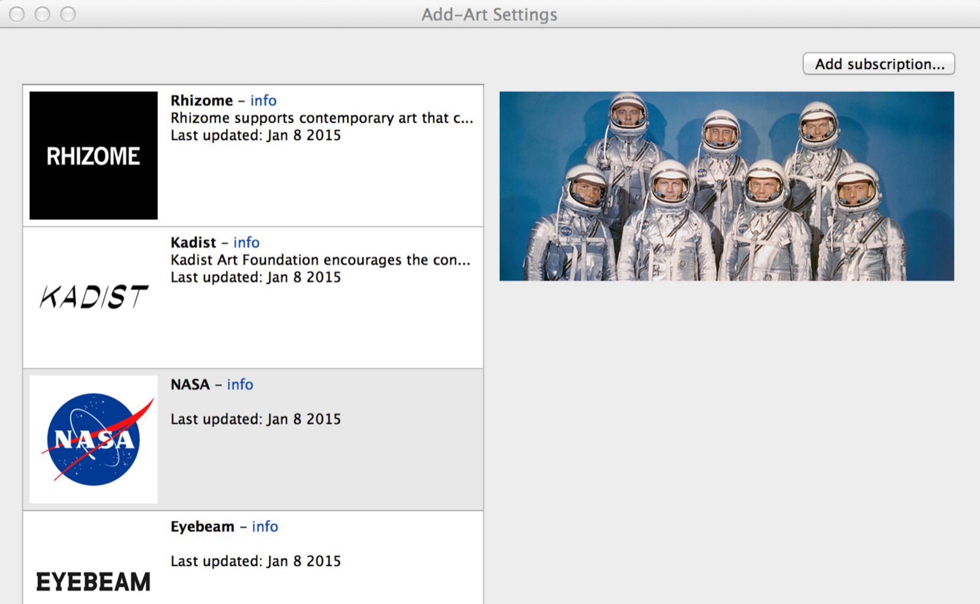Click the astronauts preview image

[726, 186]
